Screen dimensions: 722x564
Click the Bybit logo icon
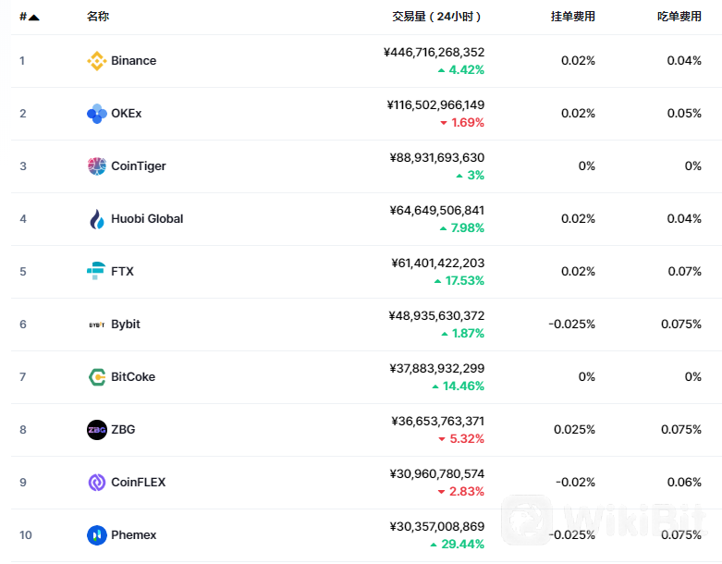96,325
